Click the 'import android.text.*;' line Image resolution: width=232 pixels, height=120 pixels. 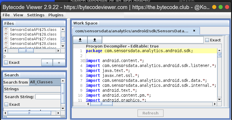pyautogui.click(x=112, y=90)
